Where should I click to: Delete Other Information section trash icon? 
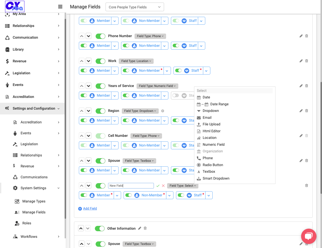click(145, 228)
